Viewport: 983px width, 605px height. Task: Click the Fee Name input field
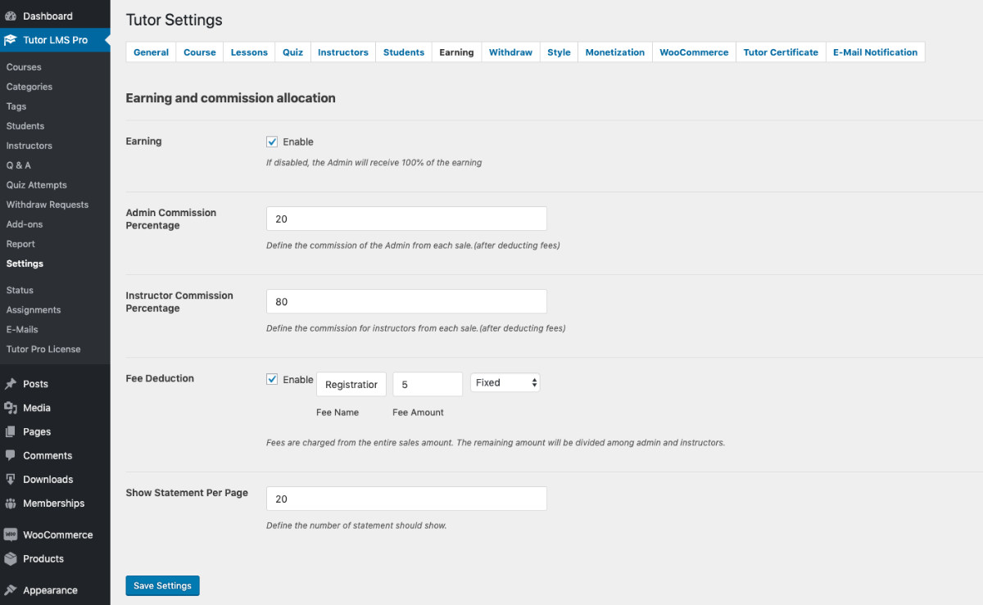coord(351,384)
